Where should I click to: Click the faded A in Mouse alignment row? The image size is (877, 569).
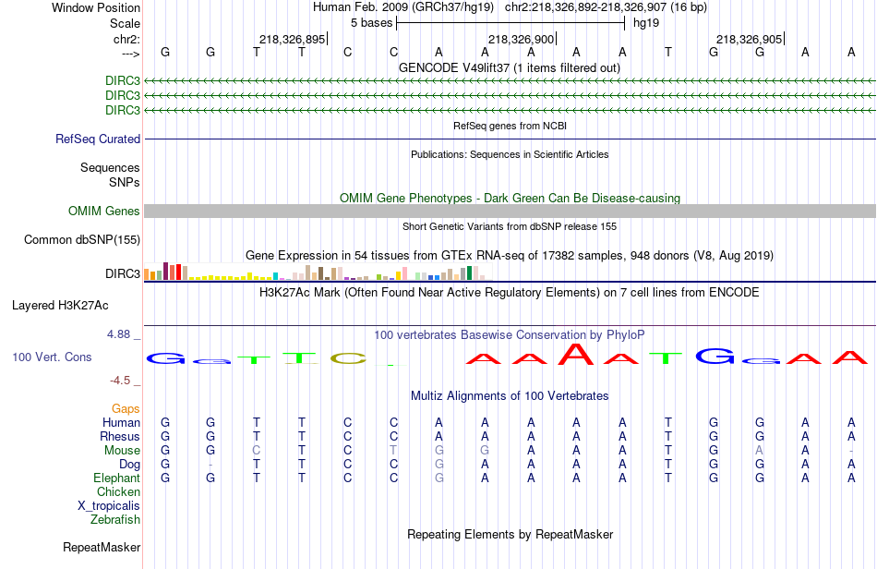point(759,451)
